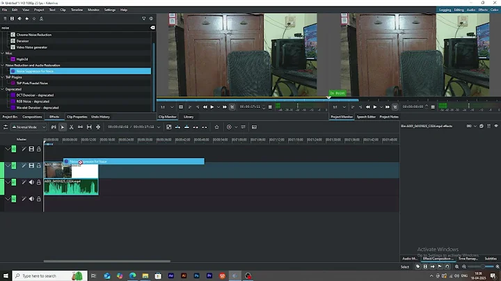Open the Monitor menu
The width and height of the screenshot is (501, 281).
click(x=94, y=10)
